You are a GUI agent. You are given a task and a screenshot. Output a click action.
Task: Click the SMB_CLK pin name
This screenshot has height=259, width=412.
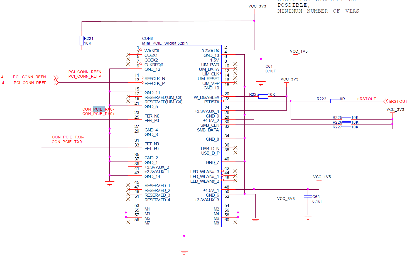[210, 125]
